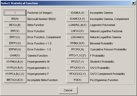Choose the IGAM(A,X) Incomplete Gamma button
This screenshot has width=137, height=96.
coord(78,13)
